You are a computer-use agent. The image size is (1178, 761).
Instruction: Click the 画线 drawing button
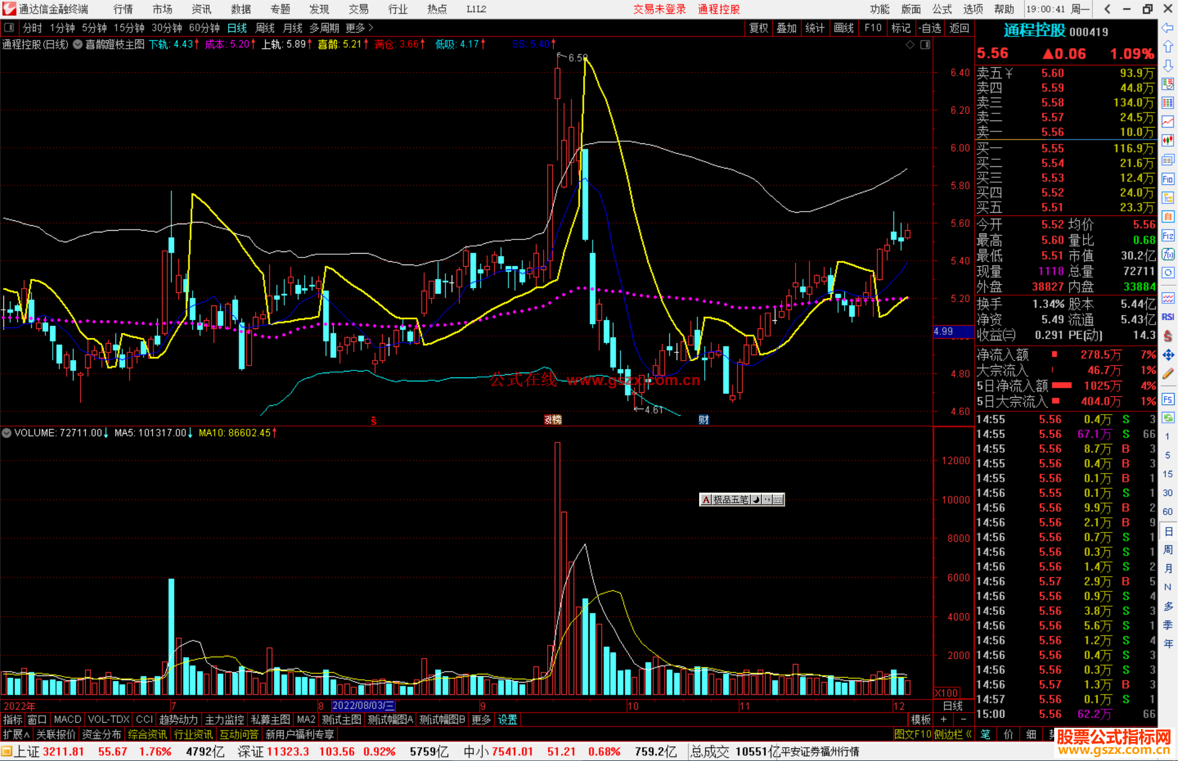click(x=843, y=28)
